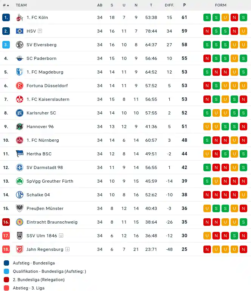This screenshot has width=251, height=291.
Task: Click SSV Ulm 1846 relegation arrow icon
Action: click(x=61, y=236)
